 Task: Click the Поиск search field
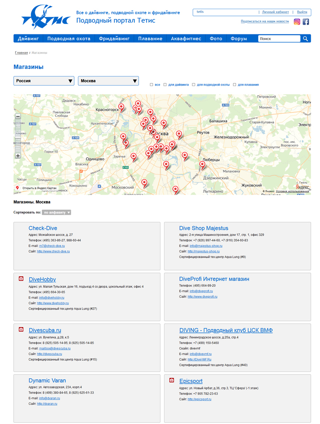coord(279,38)
